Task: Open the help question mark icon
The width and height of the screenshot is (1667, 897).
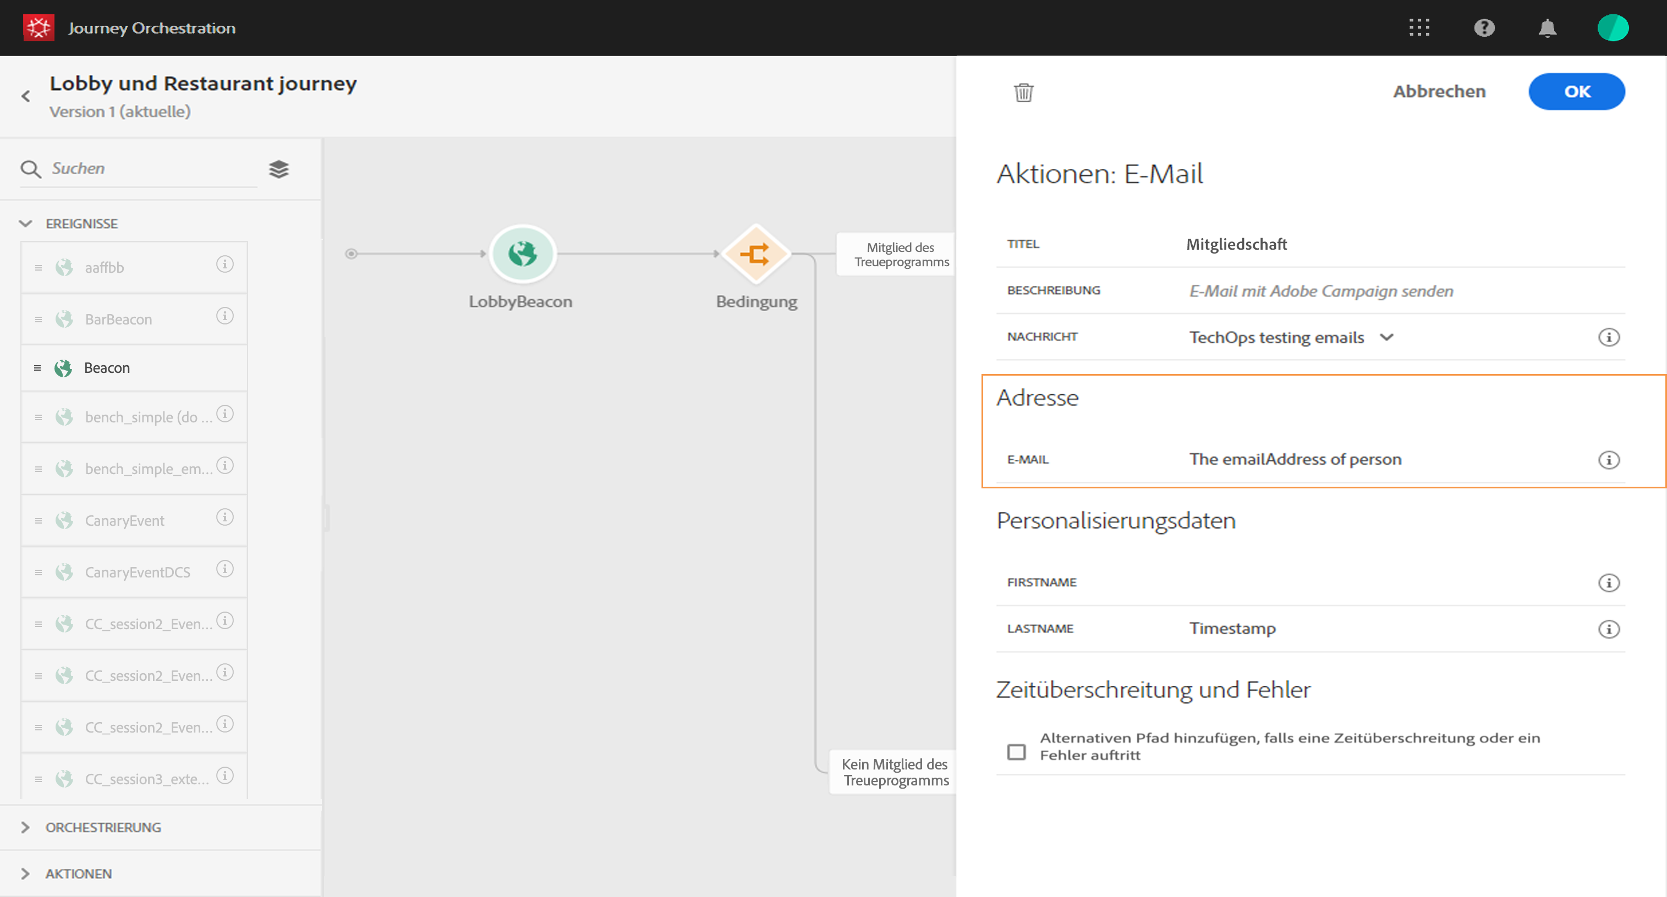Action: click(x=1484, y=28)
